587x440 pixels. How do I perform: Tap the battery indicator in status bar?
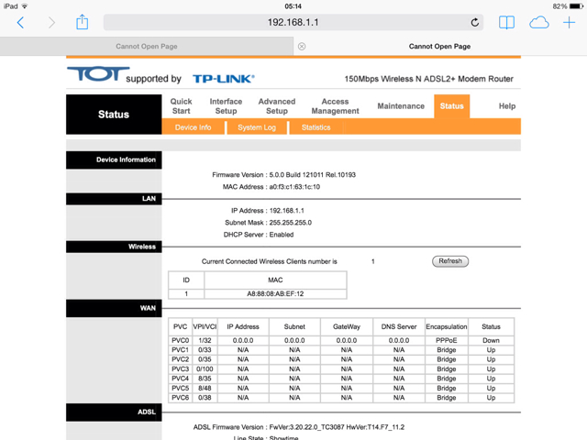(576, 6)
